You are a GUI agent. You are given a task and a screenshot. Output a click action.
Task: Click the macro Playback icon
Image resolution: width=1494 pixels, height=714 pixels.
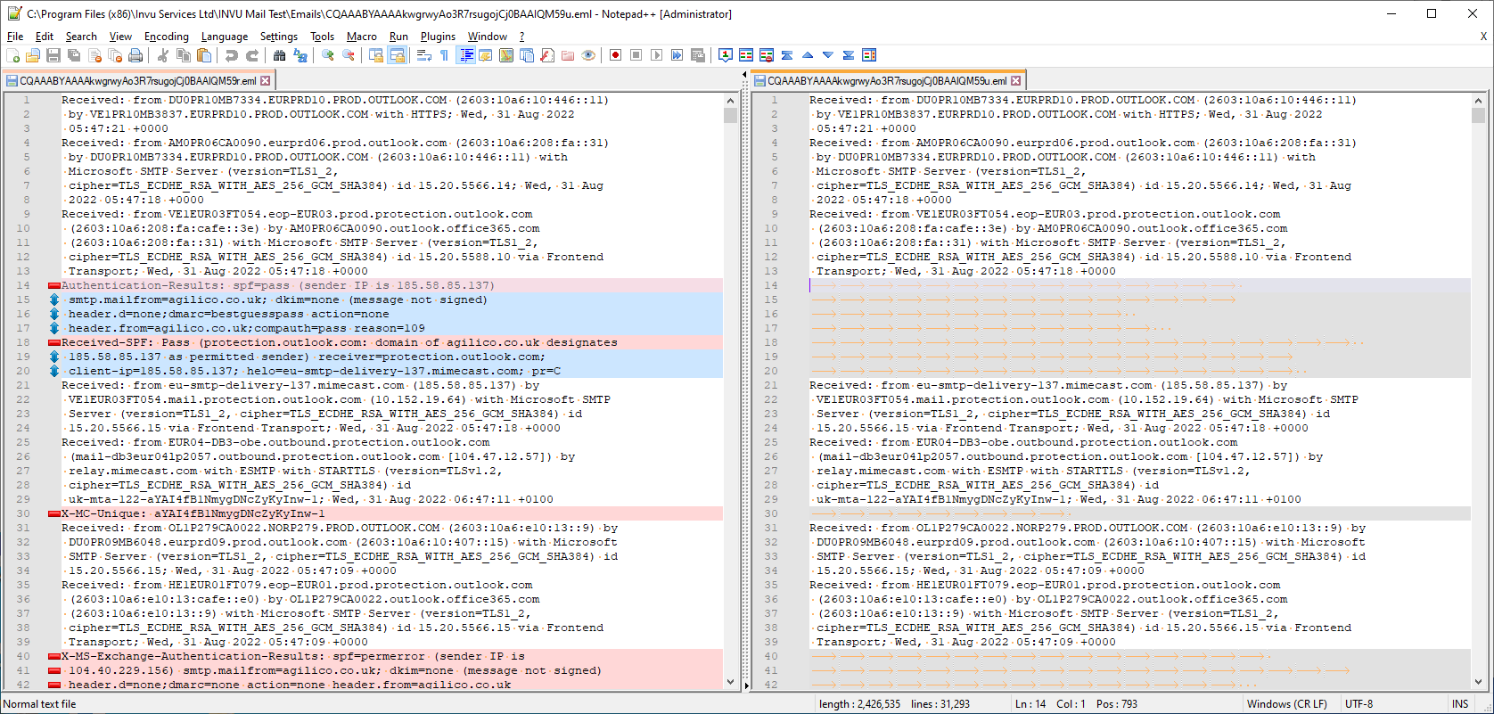[x=656, y=55]
